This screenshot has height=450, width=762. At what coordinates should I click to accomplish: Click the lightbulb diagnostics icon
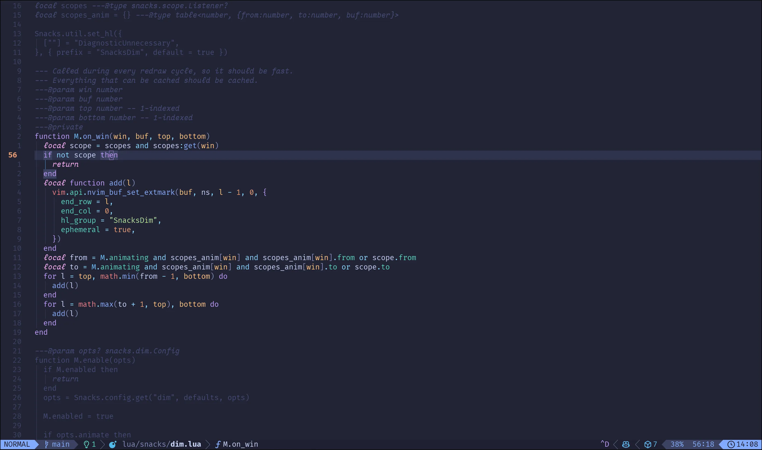click(x=87, y=445)
